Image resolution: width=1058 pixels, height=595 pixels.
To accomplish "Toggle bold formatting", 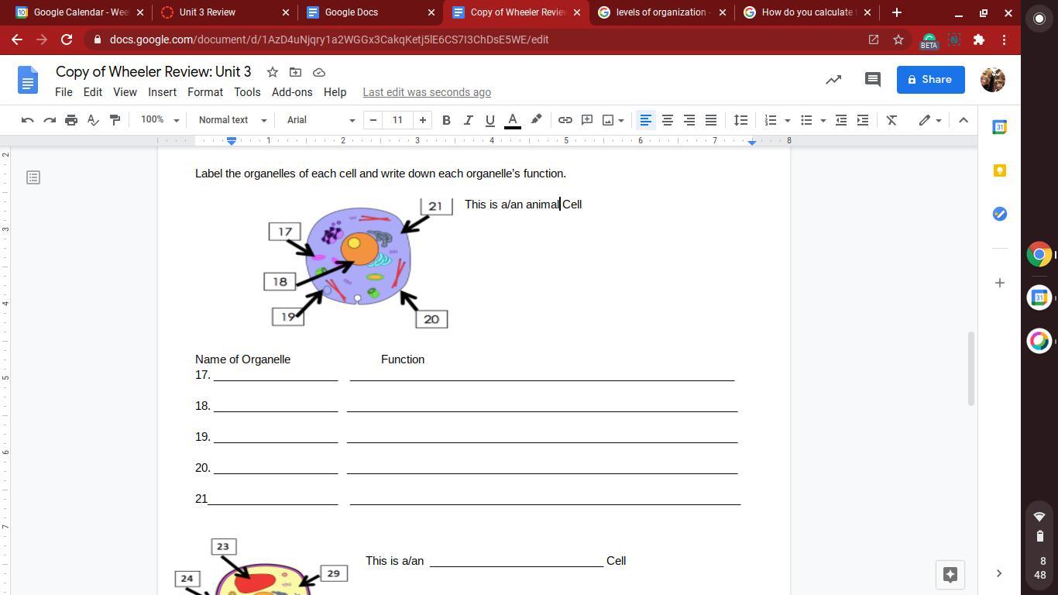I will (x=446, y=120).
